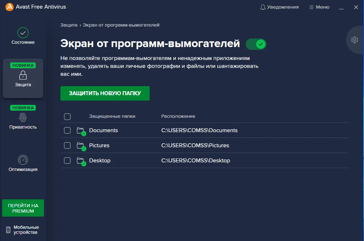Viewport: 364px width, 241px height.
Task: Select the Desktop folder name
Action: (x=100, y=160)
